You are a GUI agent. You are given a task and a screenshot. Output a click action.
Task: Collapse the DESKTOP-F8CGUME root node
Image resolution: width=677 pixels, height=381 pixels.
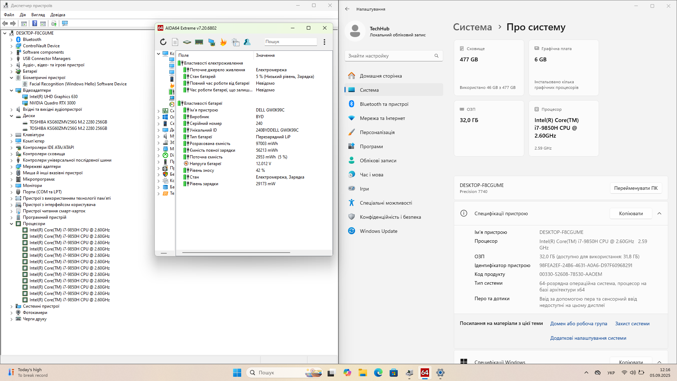click(5, 33)
